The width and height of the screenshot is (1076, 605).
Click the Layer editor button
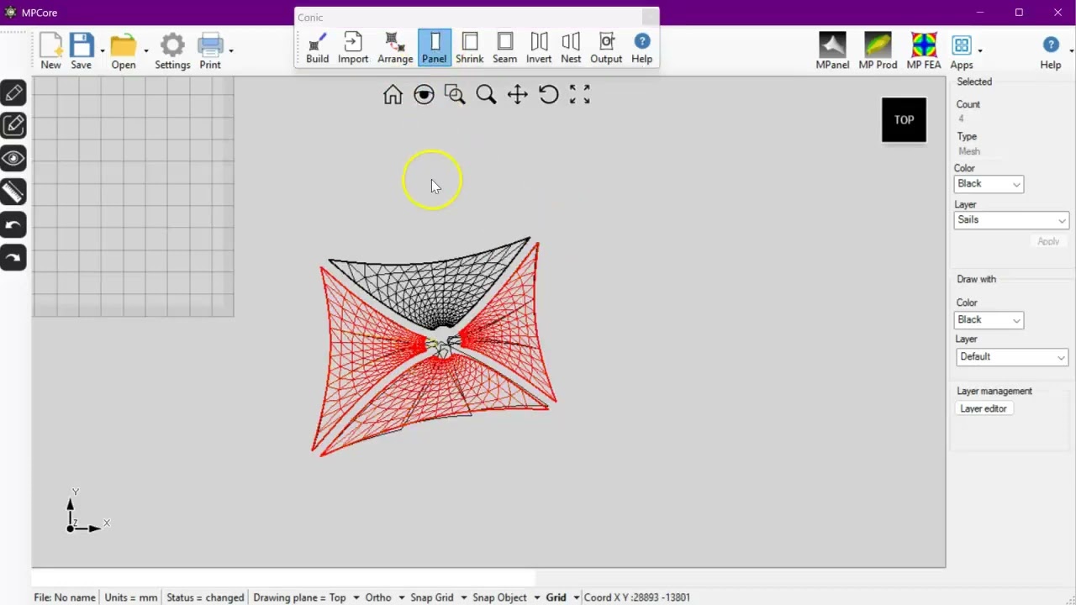pos(984,408)
